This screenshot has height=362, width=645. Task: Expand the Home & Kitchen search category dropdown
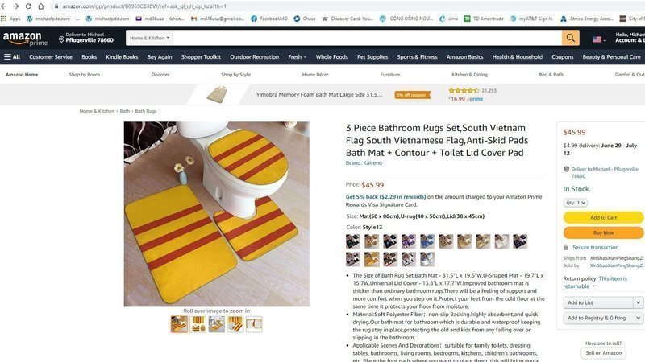coord(149,38)
